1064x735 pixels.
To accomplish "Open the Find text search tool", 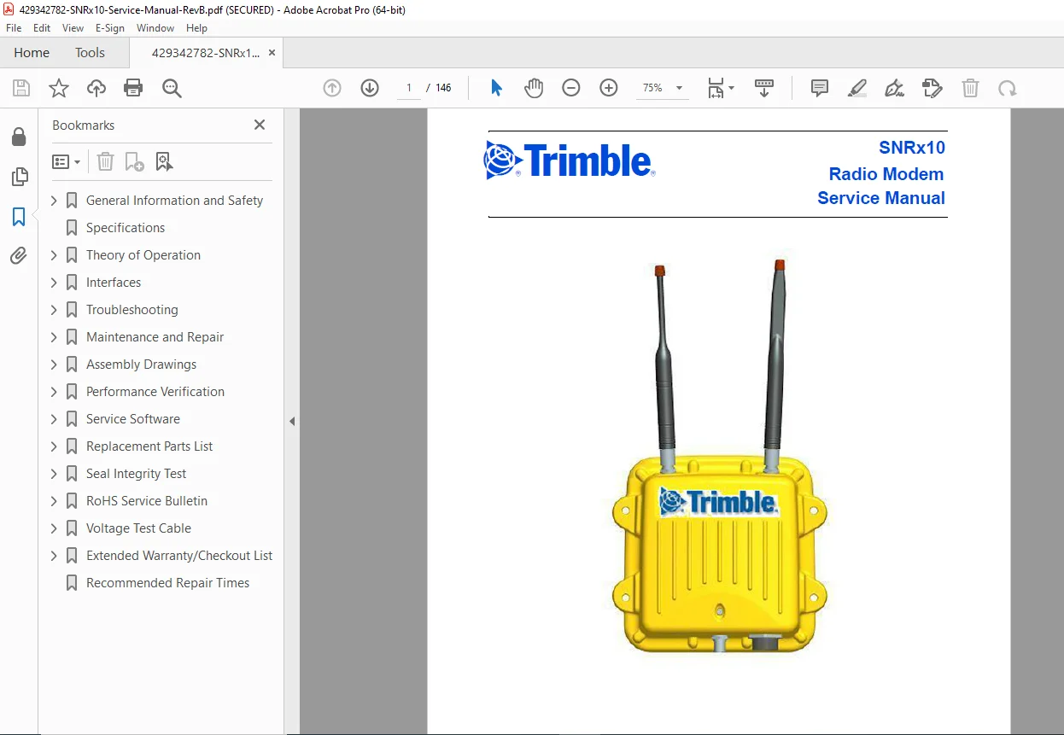I will coord(172,88).
